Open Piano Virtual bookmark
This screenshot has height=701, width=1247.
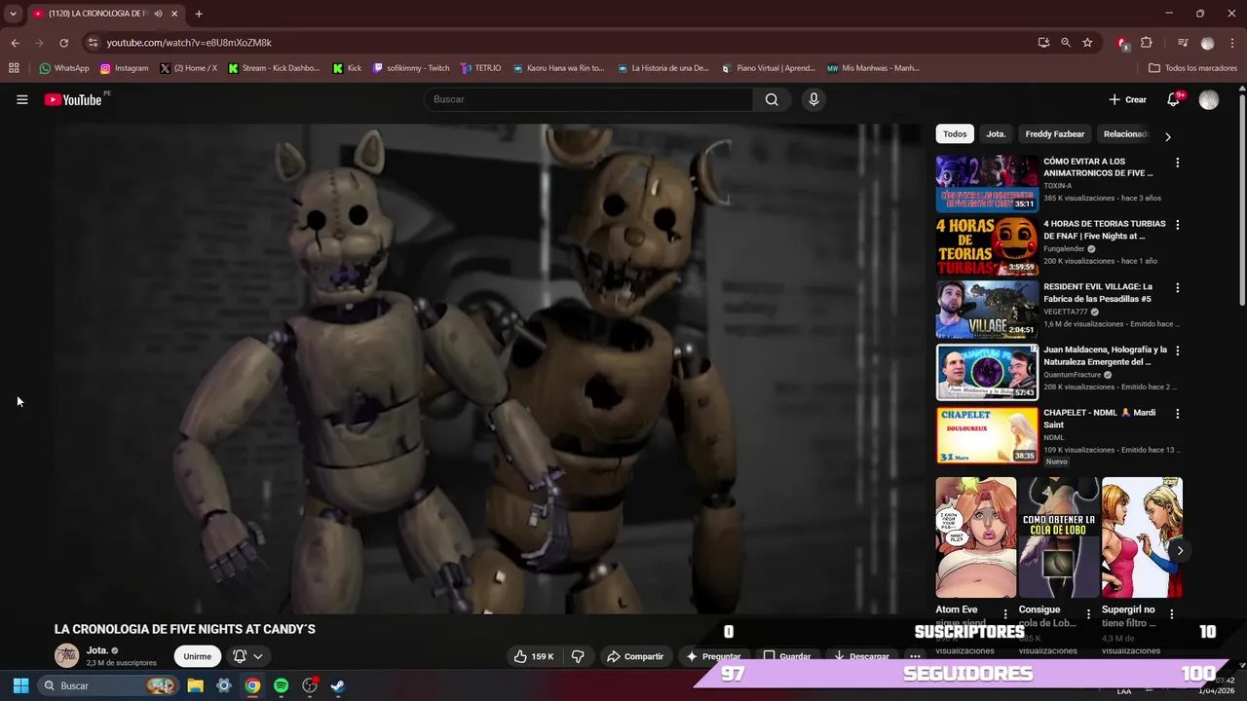[x=768, y=68]
